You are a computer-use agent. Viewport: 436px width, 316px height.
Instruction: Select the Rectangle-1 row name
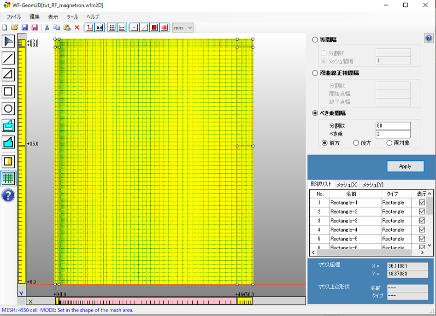click(344, 203)
